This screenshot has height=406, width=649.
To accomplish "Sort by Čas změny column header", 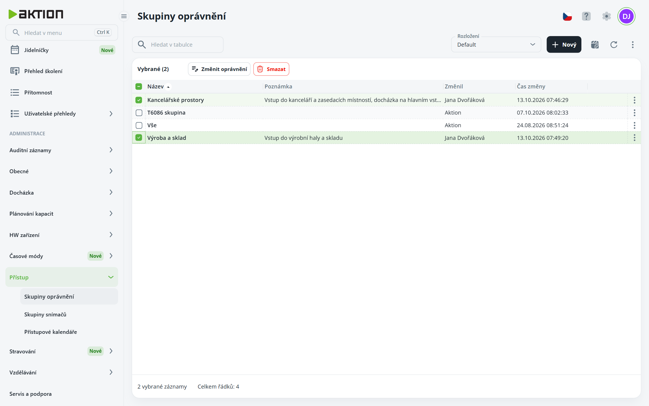I will pyautogui.click(x=531, y=87).
